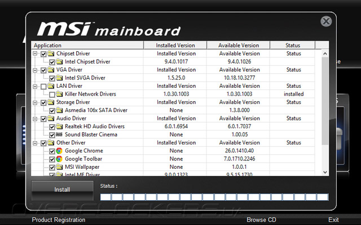Click the Storage Driver folder icon
The image size is (361, 225).
[51, 102]
